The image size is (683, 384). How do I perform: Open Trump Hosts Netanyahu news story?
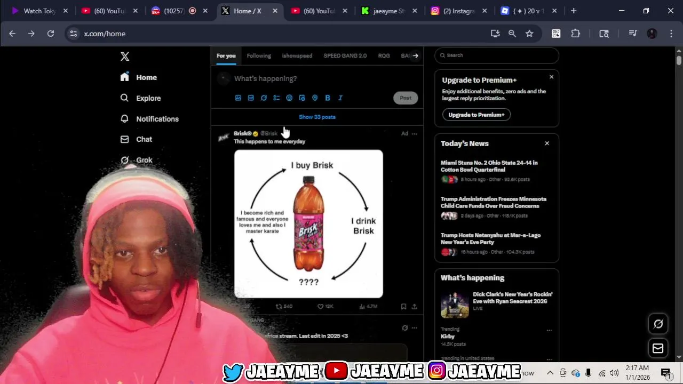[x=497, y=243]
